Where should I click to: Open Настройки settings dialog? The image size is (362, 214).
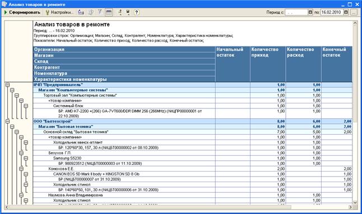59,12
